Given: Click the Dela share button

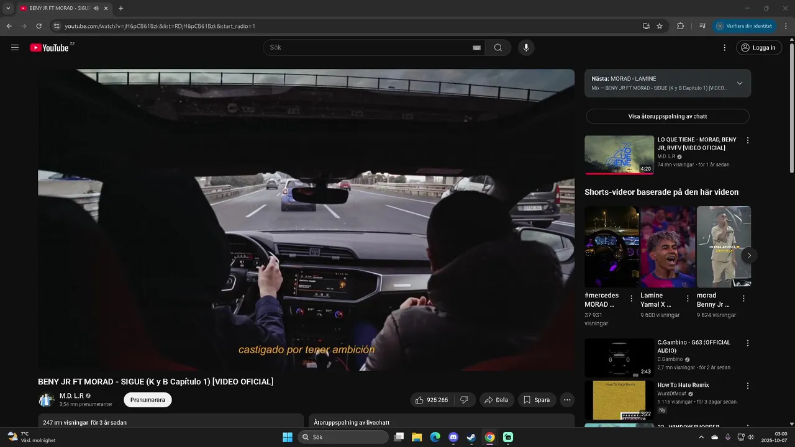Looking at the screenshot, I should coord(496,400).
